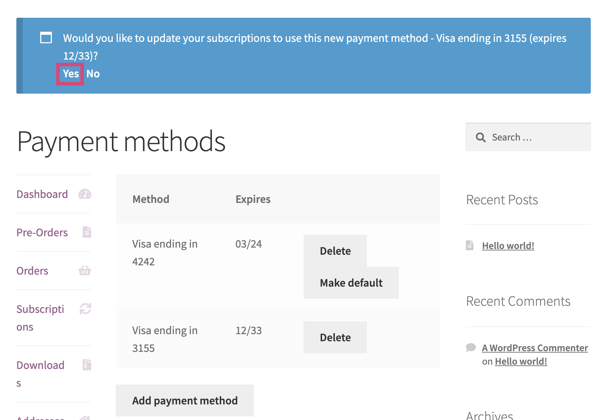Click the search magnifier icon
605x420 pixels.
tap(481, 137)
